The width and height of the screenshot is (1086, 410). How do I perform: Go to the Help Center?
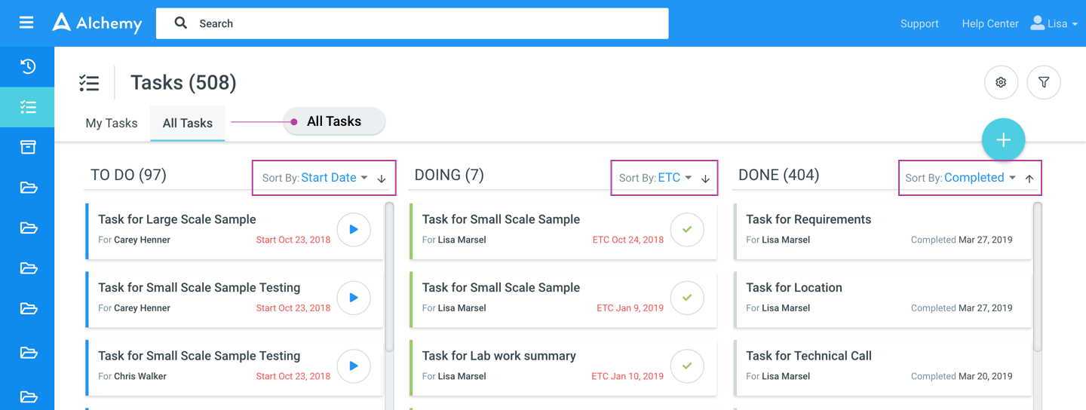[990, 23]
